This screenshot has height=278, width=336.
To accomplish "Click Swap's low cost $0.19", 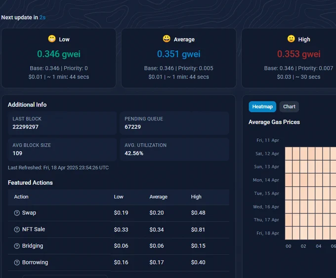I will click(121, 213).
